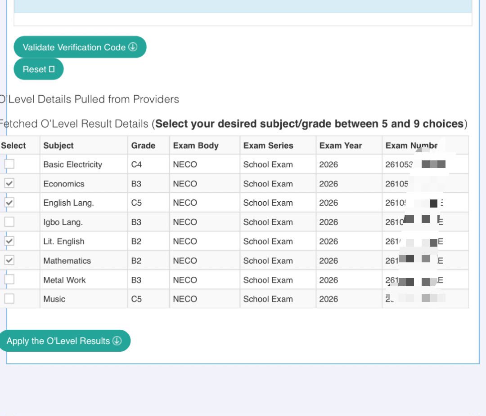Deselect the Lit. English checkbox

click(x=9, y=241)
